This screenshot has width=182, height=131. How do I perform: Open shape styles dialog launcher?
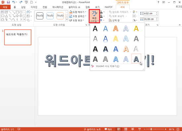point(86,25)
